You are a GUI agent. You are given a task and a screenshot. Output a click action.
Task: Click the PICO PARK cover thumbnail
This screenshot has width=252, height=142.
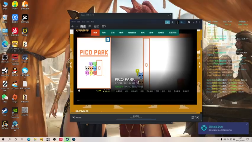pyautogui.click(x=94, y=63)
